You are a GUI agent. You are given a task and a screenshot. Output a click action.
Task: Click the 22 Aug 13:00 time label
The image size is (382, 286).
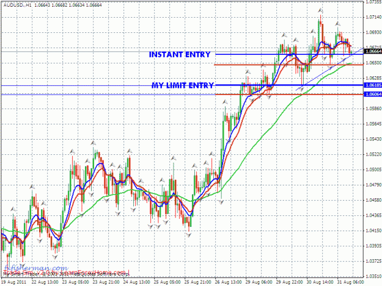pyautogui.click(x=45, y=282)
